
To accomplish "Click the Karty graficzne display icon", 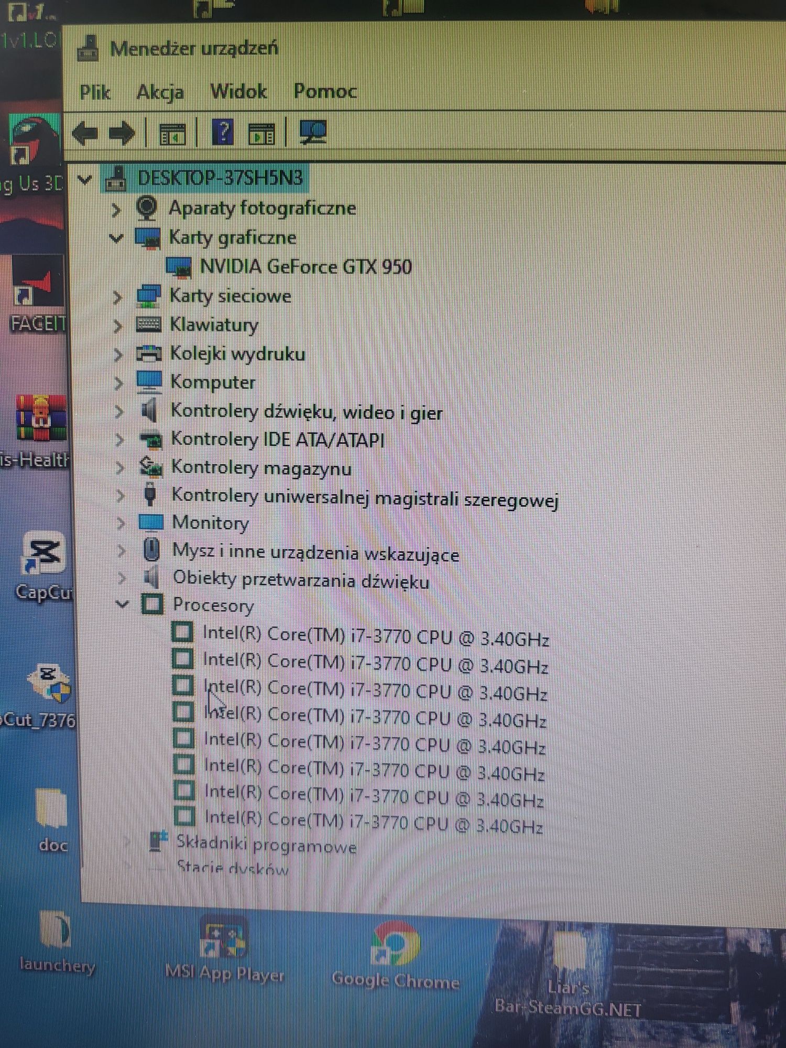I will (148, 237).
